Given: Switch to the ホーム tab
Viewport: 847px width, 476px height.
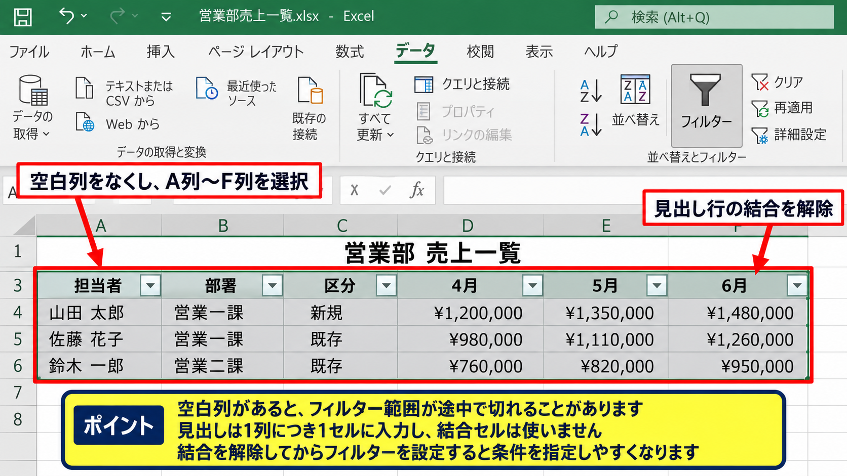Looking at the screenshot, I should tap(98, 52).
